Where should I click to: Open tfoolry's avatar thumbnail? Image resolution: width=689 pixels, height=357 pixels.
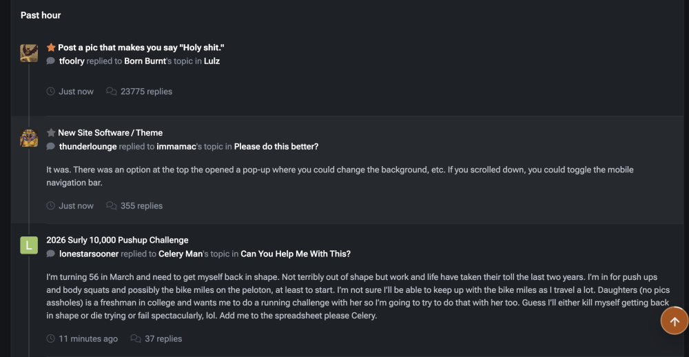point(29,53)
